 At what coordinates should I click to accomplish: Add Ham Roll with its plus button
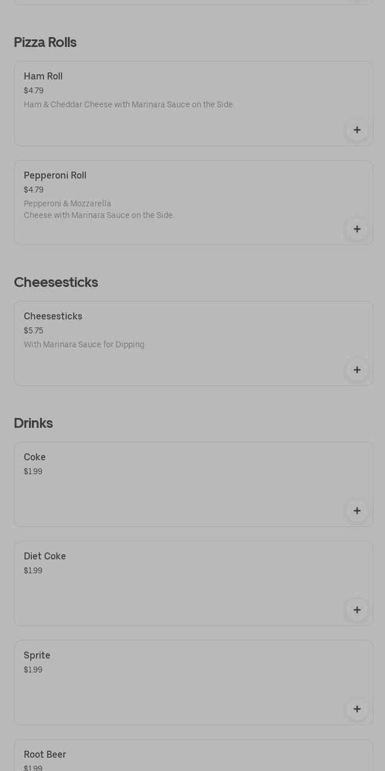tap(357, 130)
